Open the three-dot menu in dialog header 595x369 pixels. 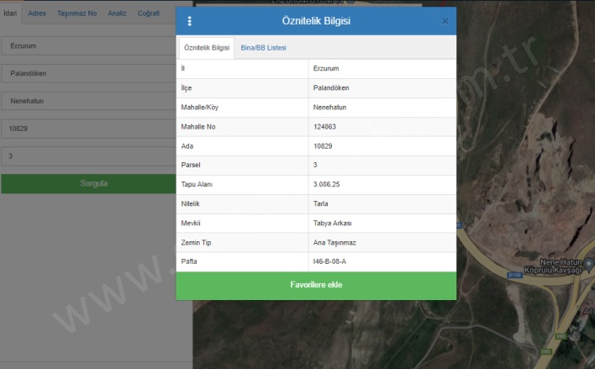point(189,21)
